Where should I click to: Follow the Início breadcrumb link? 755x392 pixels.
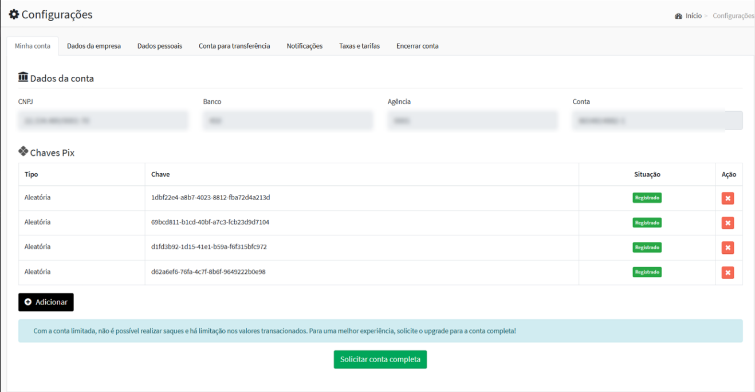[x=693, y=16]
